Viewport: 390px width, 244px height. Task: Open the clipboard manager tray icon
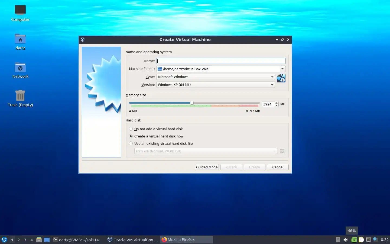(x=361, y=240)
